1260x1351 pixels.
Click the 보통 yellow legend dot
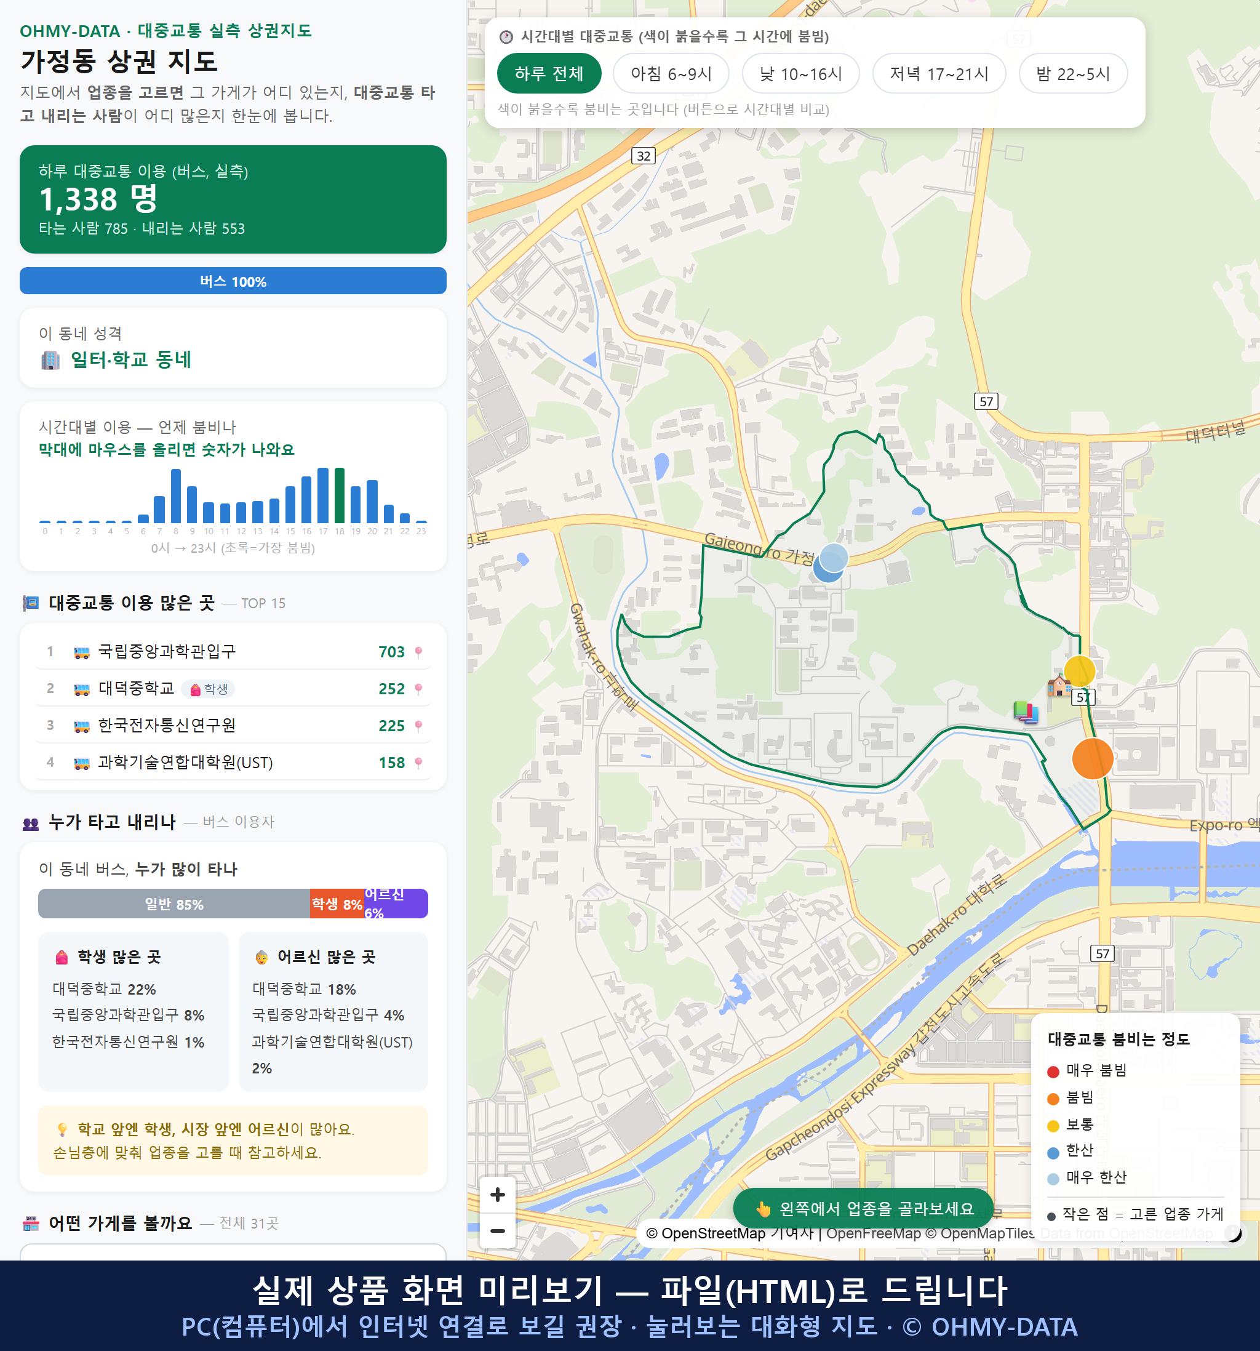pos(1053,1126)
